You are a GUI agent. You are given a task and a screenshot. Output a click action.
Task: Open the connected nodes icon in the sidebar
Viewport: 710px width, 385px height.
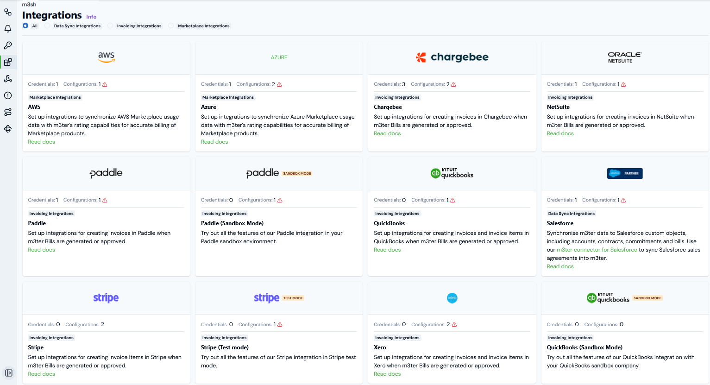click(x=8, y=12)
